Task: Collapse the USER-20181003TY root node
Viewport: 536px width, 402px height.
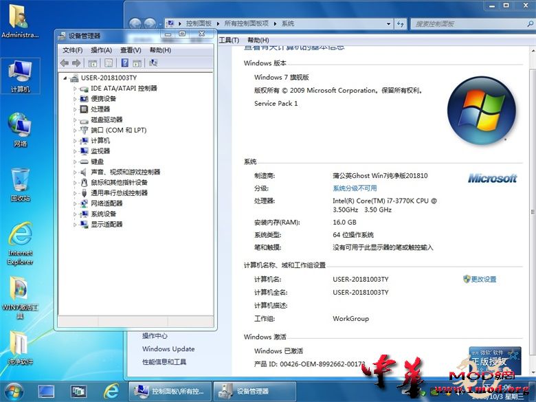Action: (x=65, y=78)
